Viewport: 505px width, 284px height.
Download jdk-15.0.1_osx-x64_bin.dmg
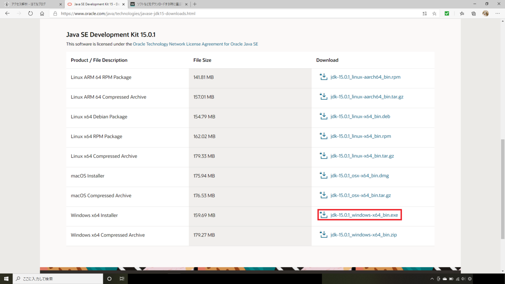(360, 176)
